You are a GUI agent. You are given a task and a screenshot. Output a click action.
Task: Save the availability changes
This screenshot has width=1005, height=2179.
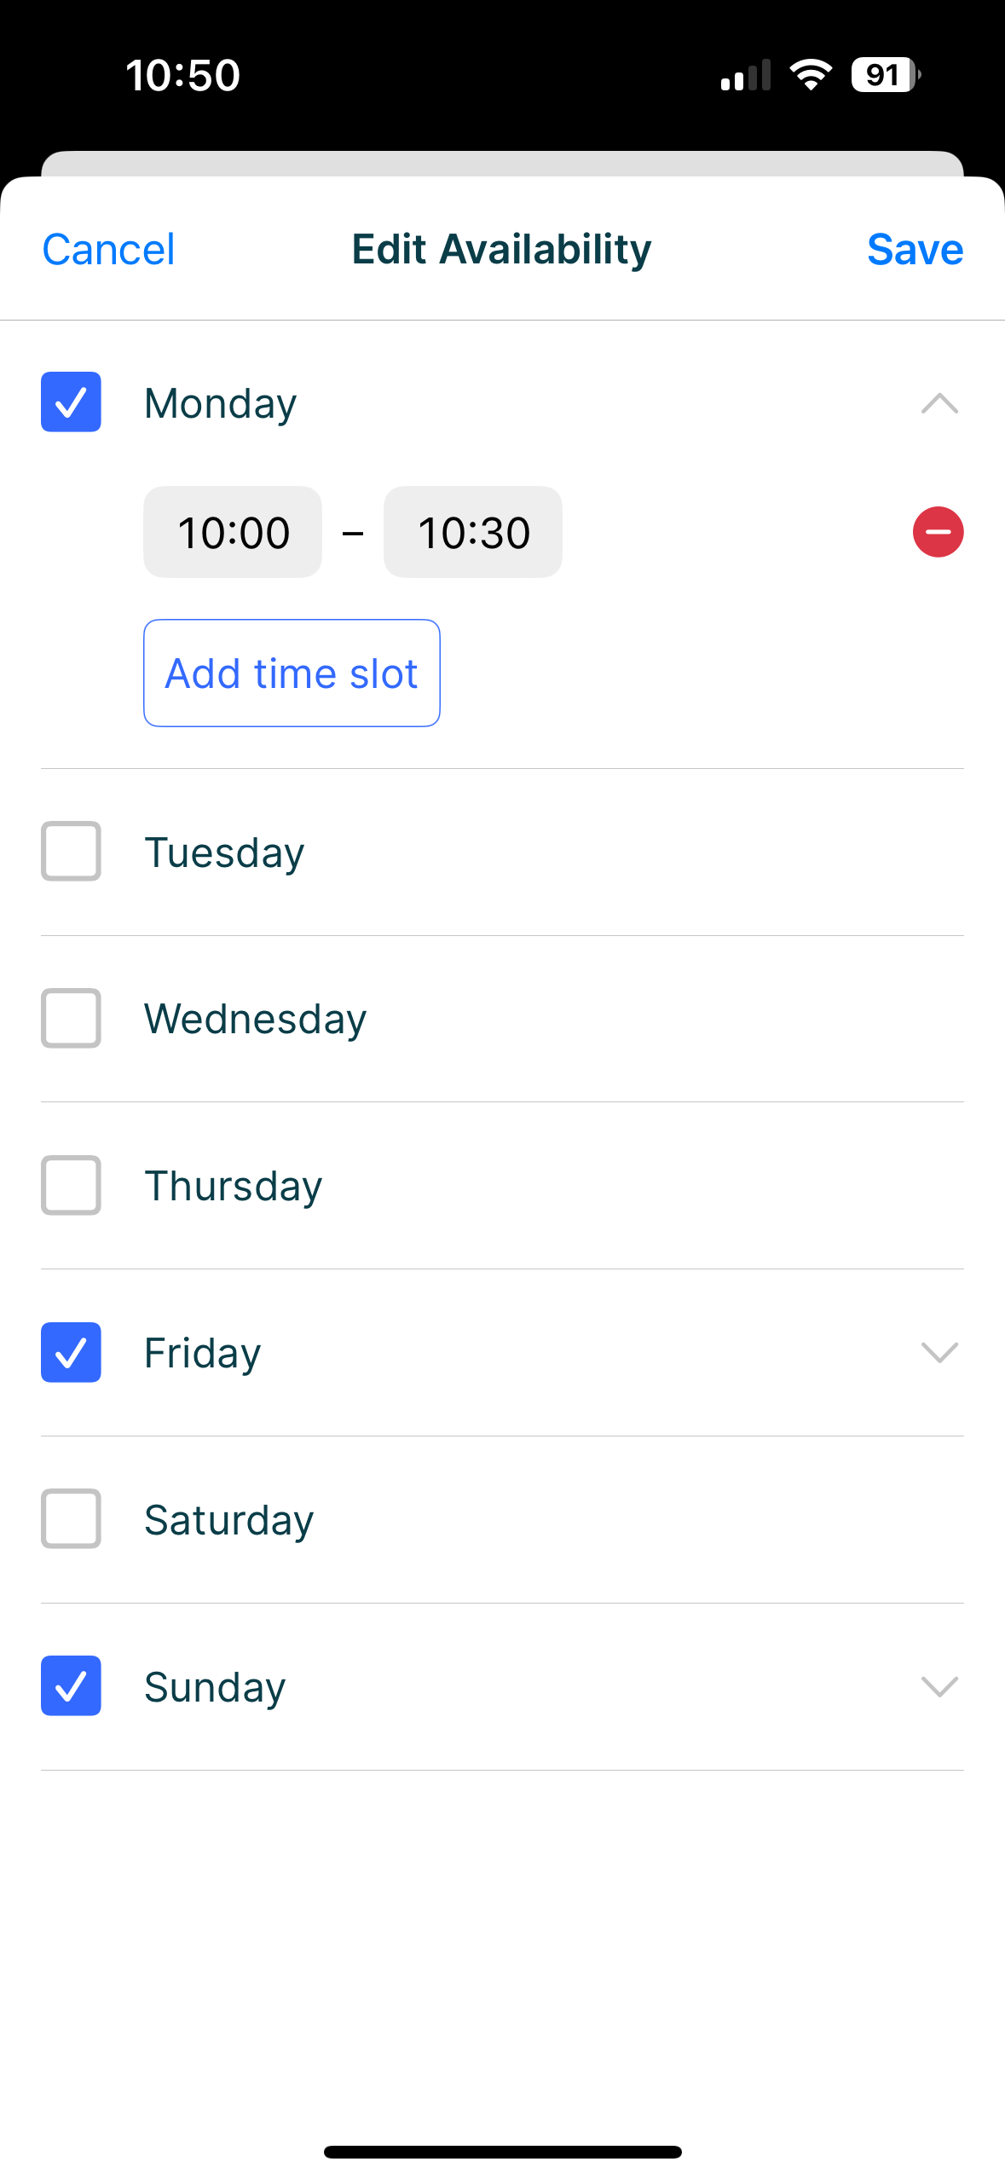915,250
